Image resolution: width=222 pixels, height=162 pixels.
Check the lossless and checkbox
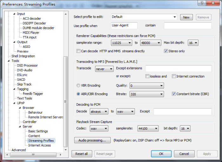coord(147,76)
